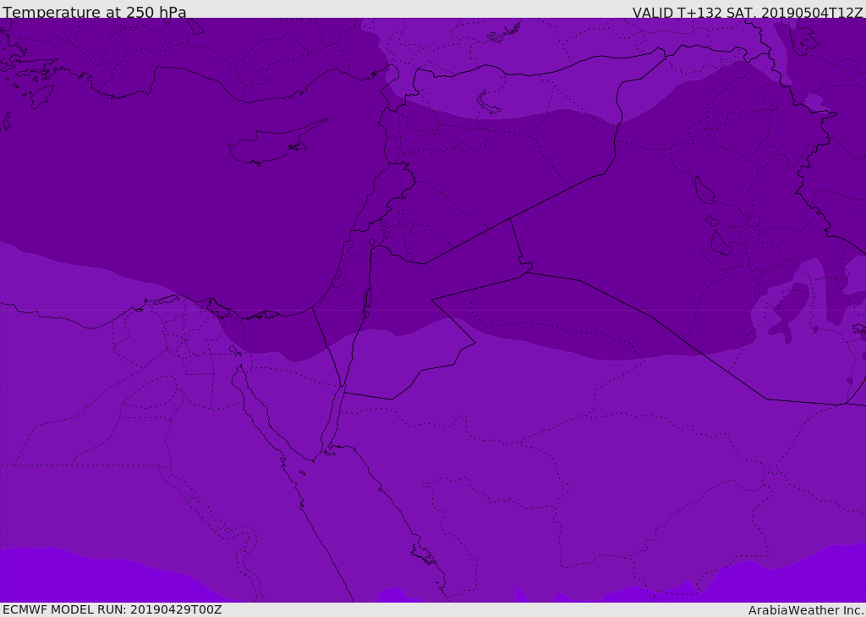Click the 'VALID T+132 SAT. 20190504T12Z' label
Viewport: 866px width, 617px height.
point(748,13)
